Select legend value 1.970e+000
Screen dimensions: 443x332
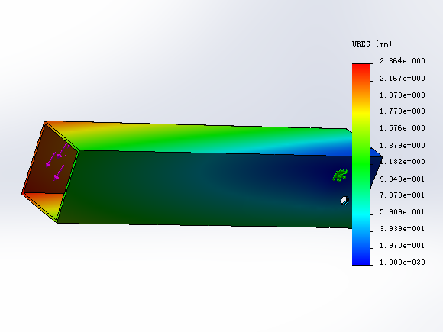[403, 95]
